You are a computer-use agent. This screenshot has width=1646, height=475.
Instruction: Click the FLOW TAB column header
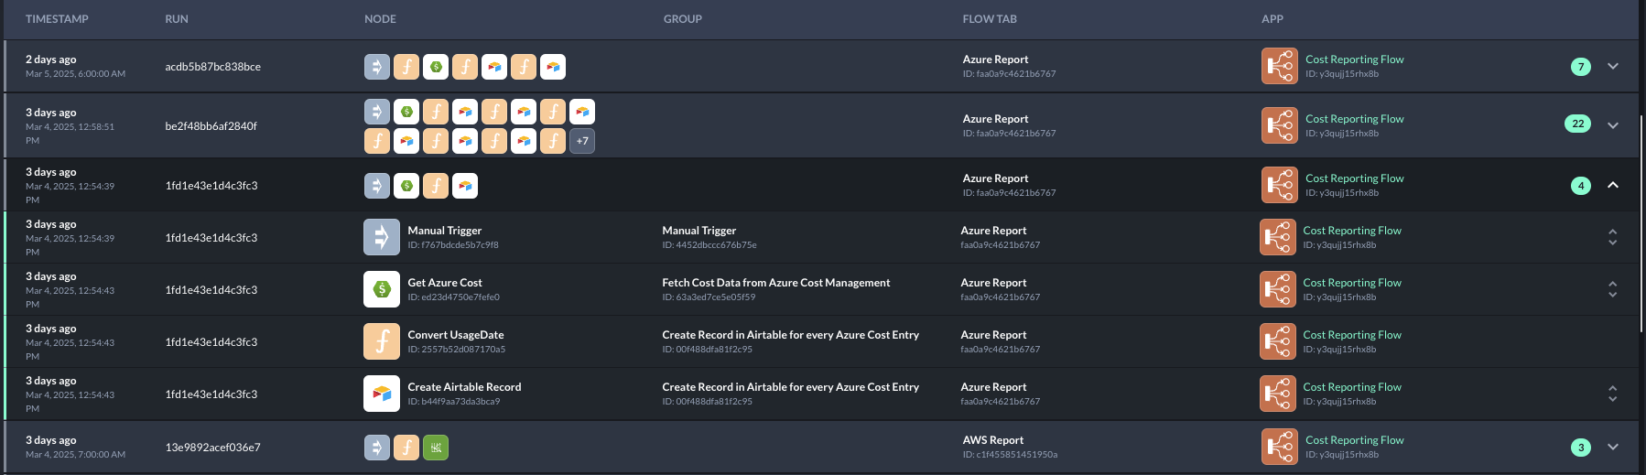990,19
